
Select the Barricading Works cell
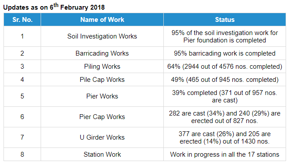[102, 53]
